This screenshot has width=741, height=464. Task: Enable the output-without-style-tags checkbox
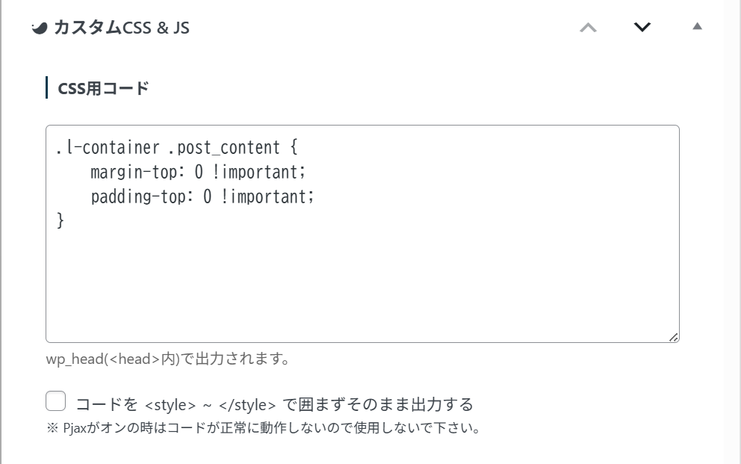click(56, 402)
